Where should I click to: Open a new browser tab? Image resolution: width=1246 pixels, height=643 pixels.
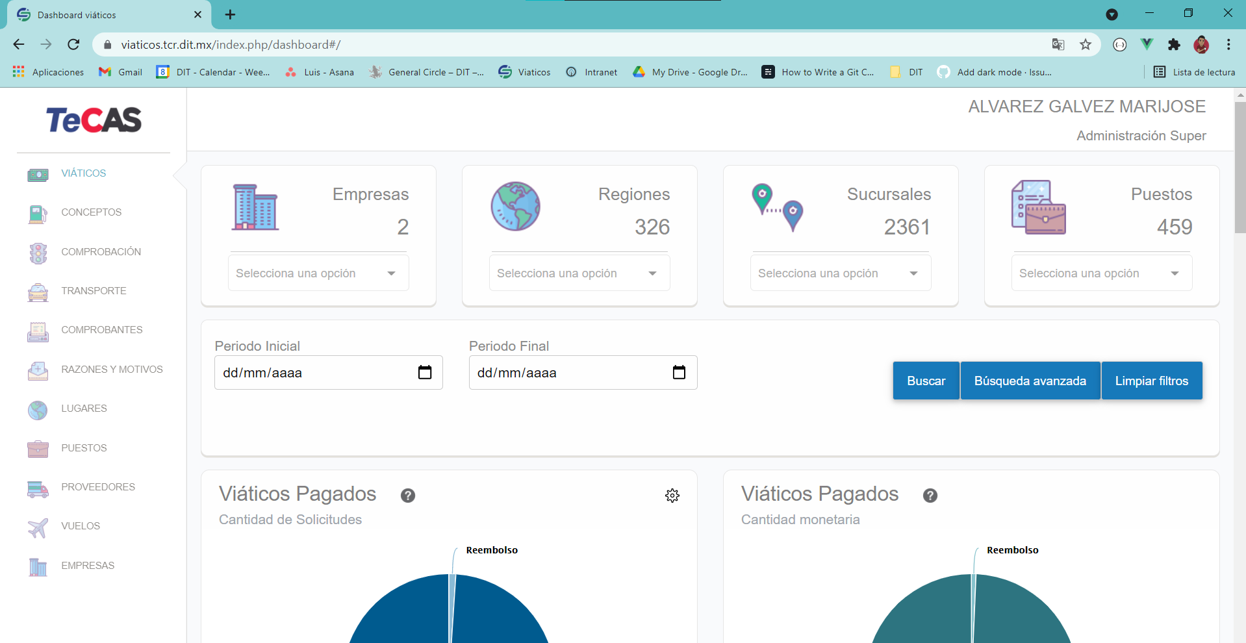point(230,14)
